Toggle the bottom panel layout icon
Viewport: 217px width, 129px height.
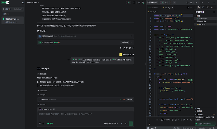click(x=187, y=3)
